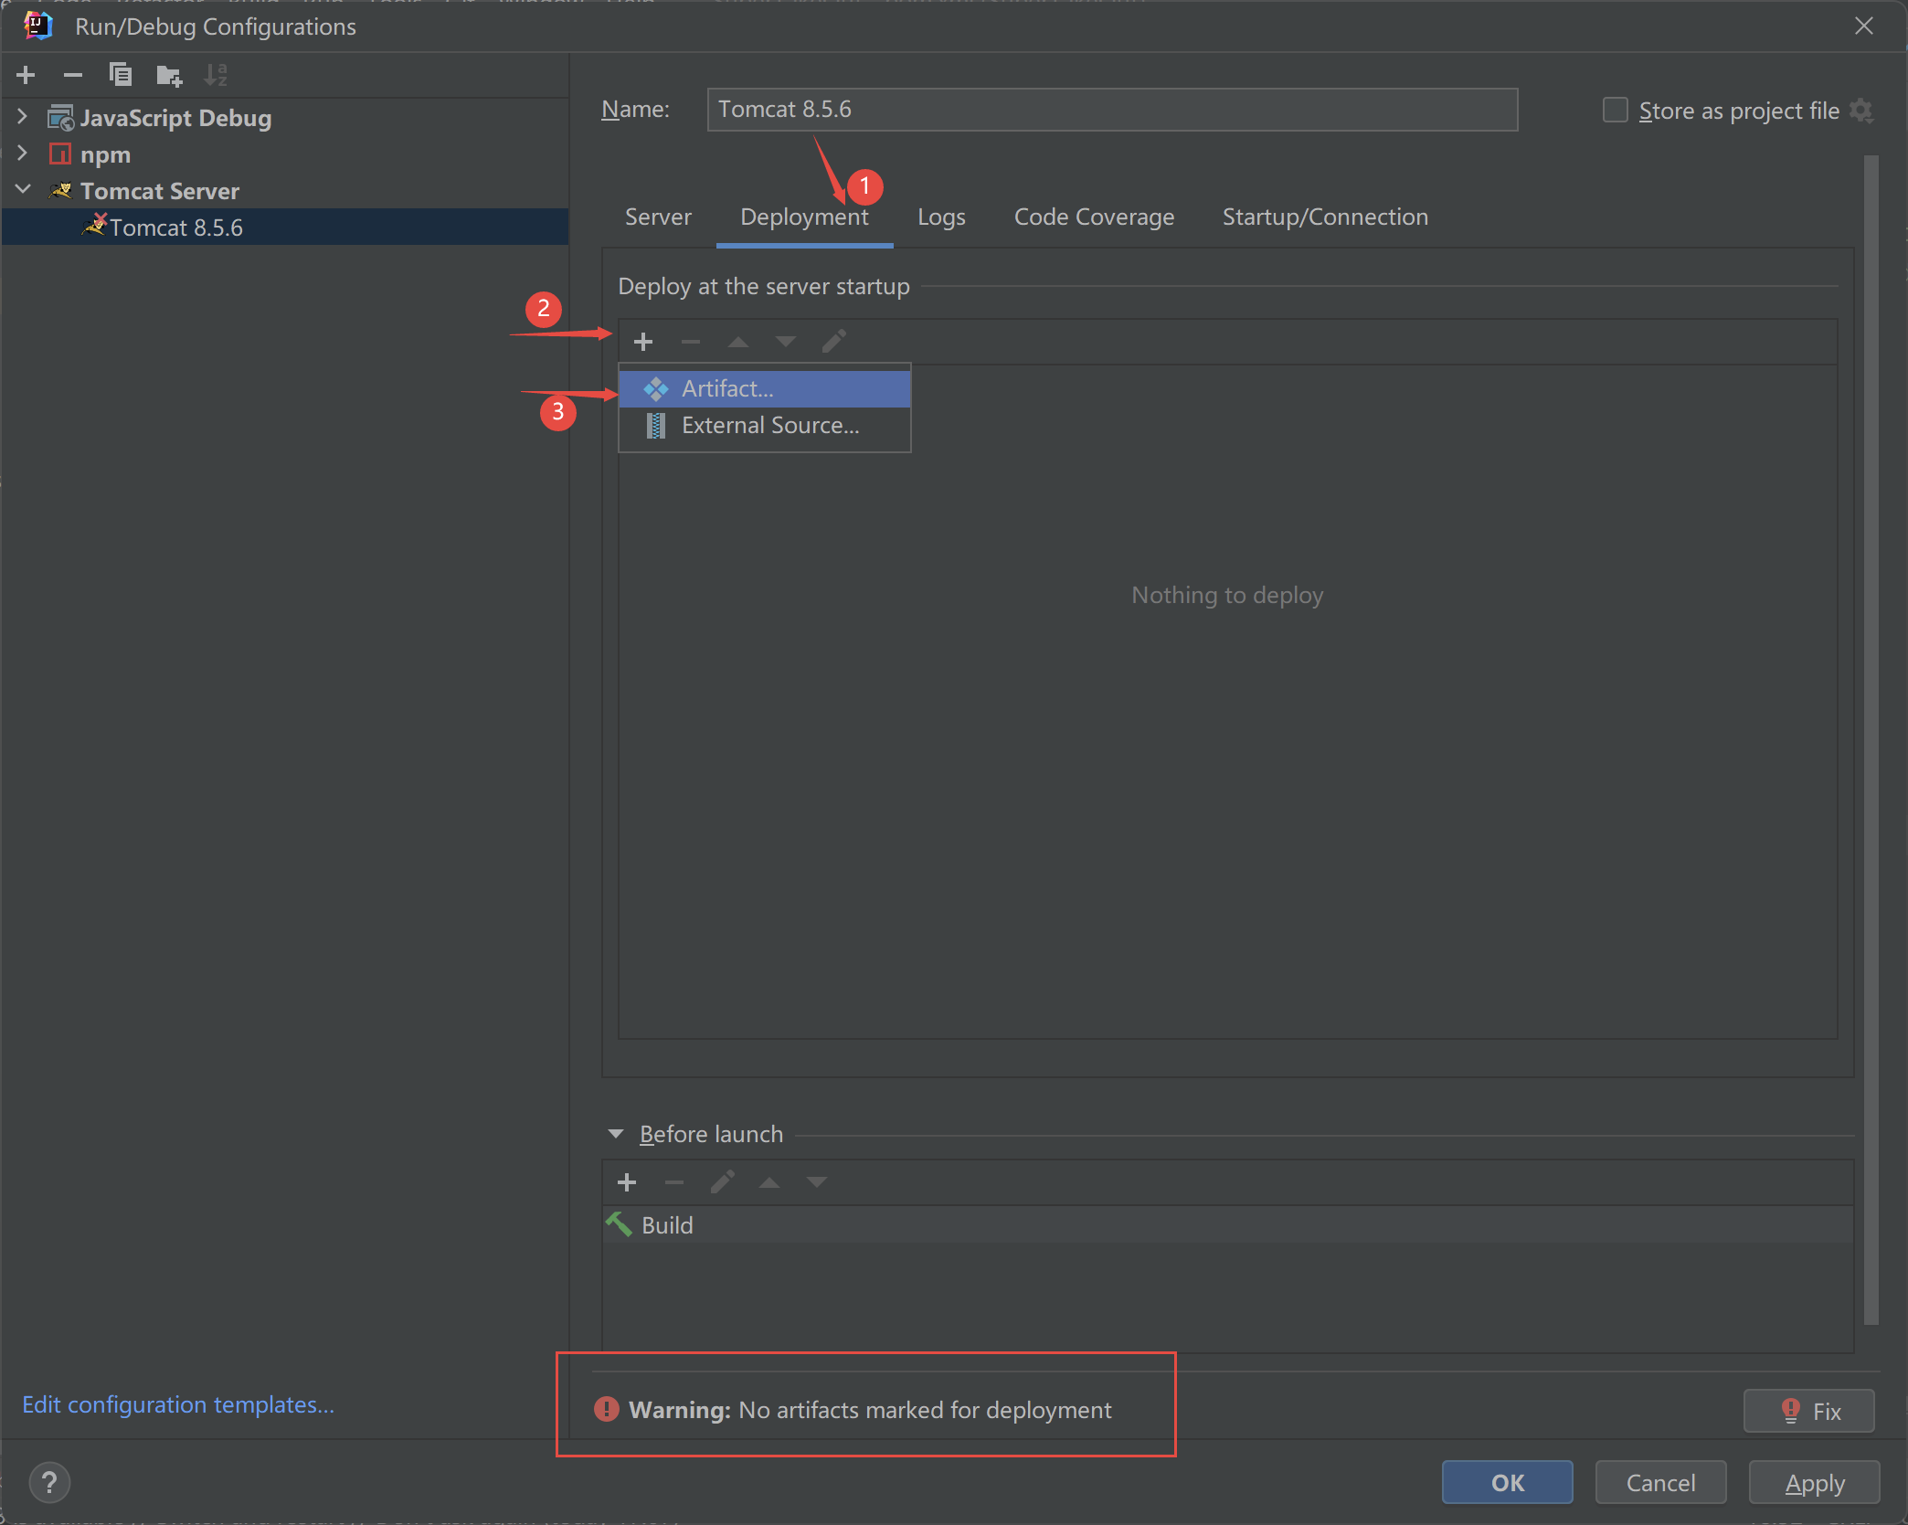Click the sort configurations alphabetically icon

217,75
